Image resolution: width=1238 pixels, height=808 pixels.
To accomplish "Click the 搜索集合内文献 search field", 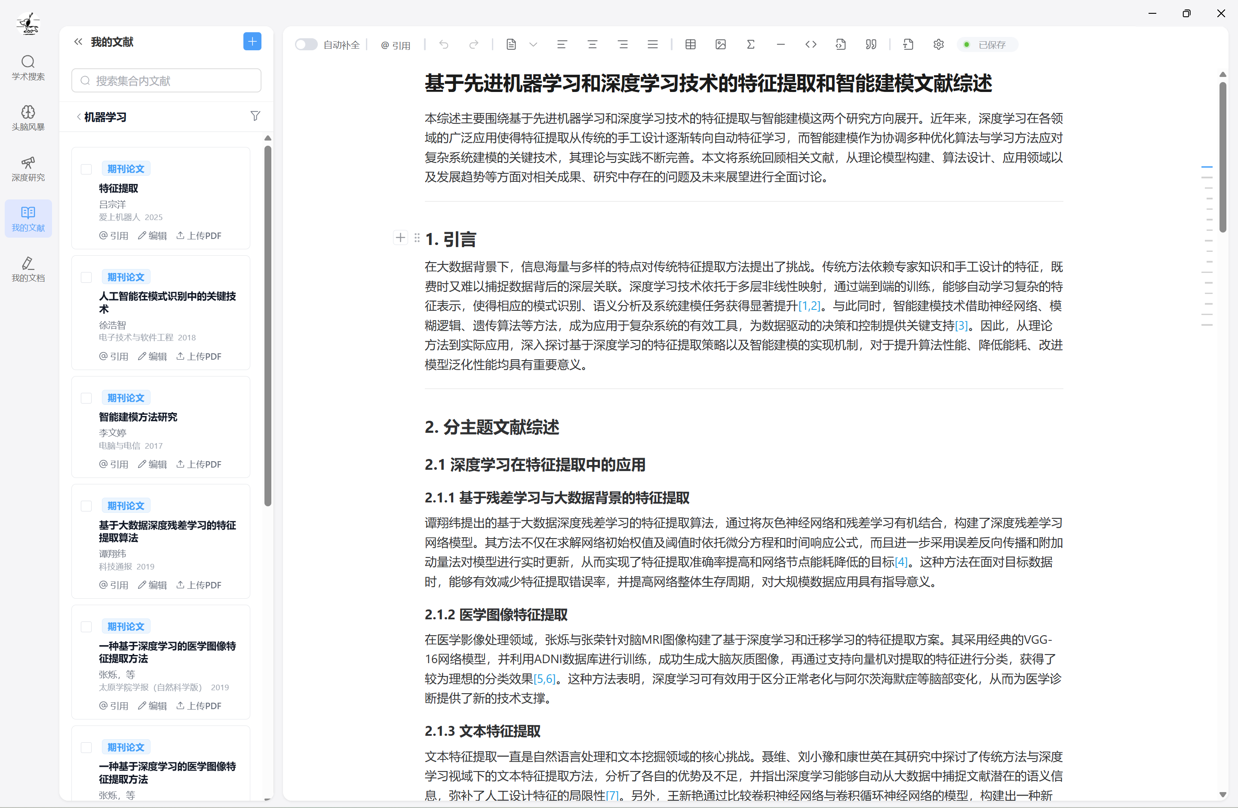I will pyautogui.click(x=166, y=81).
